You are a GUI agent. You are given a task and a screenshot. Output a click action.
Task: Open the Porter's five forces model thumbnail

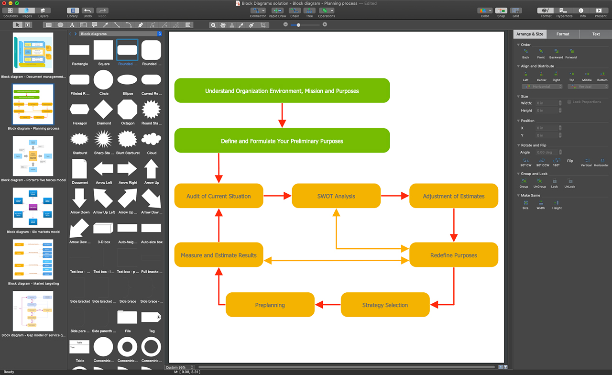33,156
